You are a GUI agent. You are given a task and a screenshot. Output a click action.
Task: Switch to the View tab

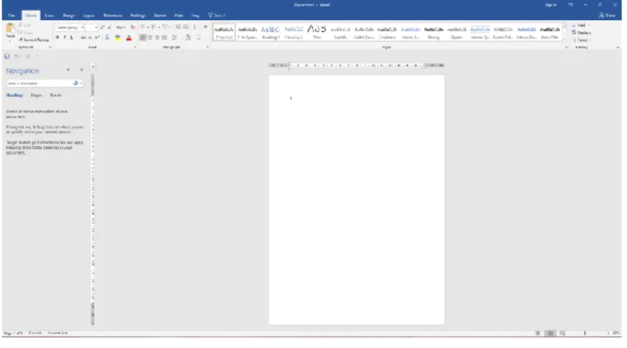pyautogui.click(x=178, y=15)
